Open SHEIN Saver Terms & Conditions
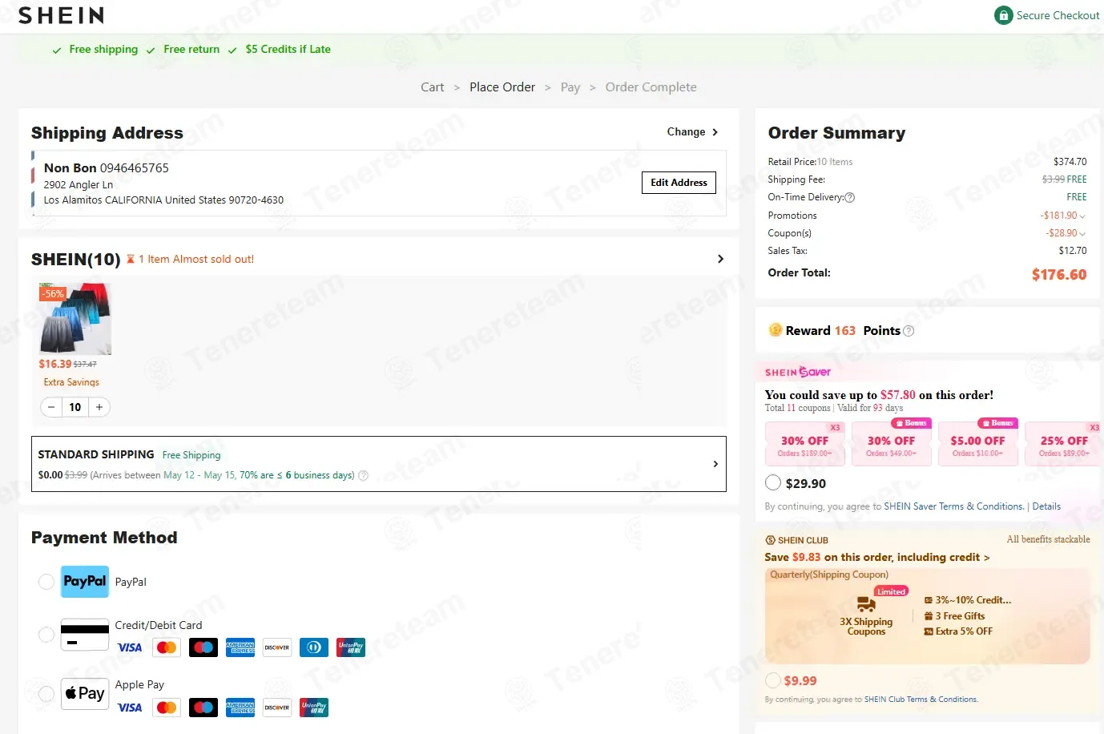The image size is (1104, 734). [x=953, y=506]
